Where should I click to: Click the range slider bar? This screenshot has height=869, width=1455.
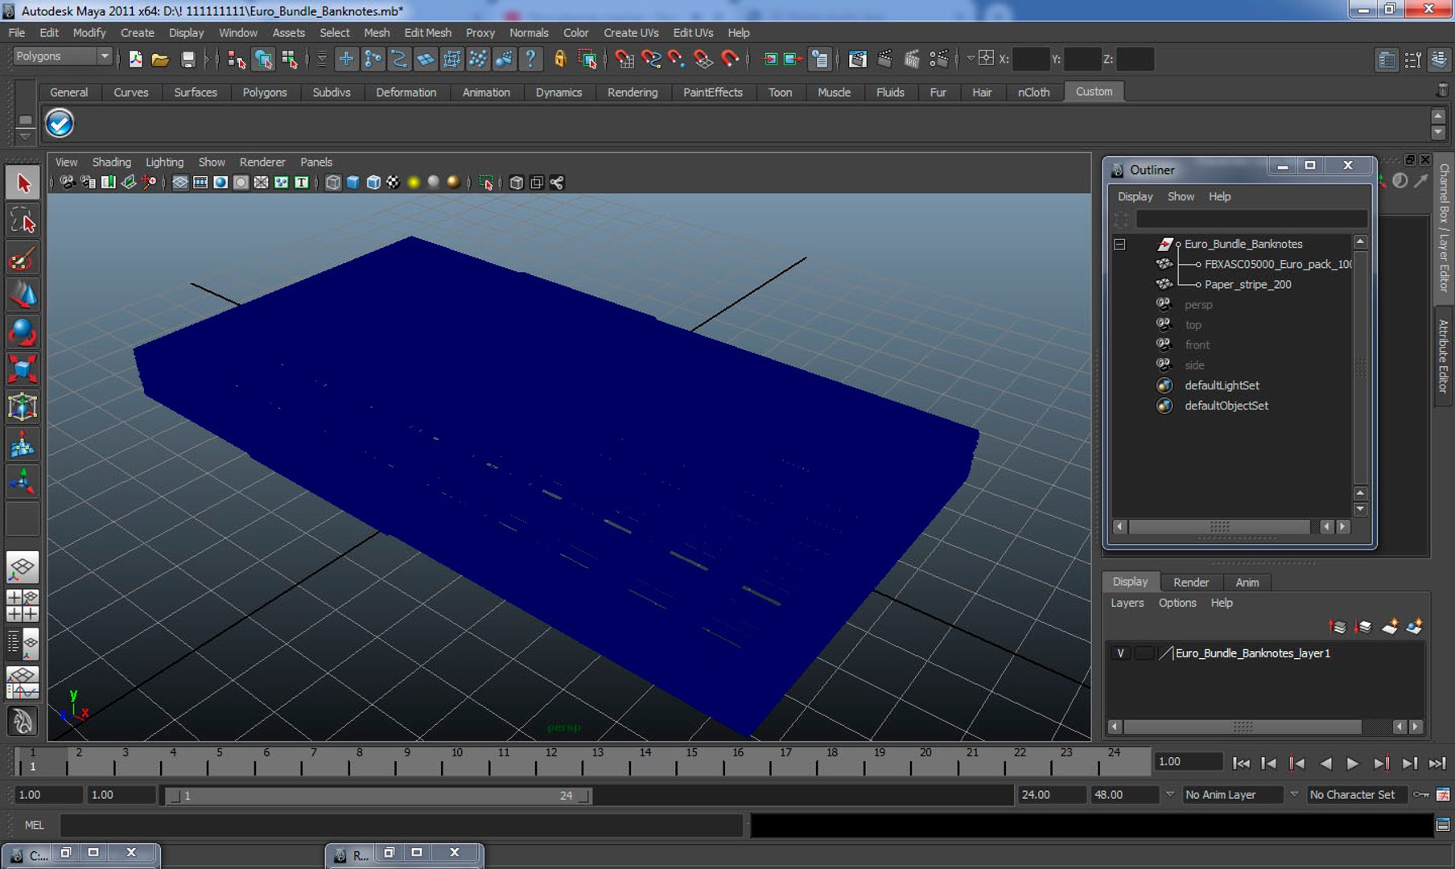(x=379, y=795)
